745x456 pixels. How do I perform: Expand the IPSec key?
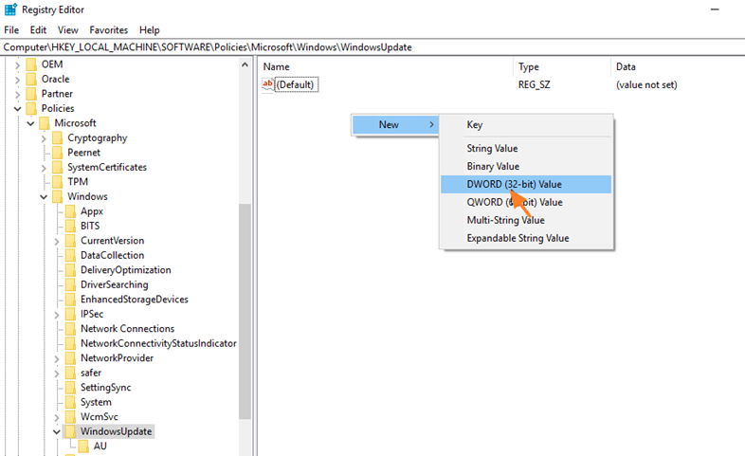pos(57,315)
